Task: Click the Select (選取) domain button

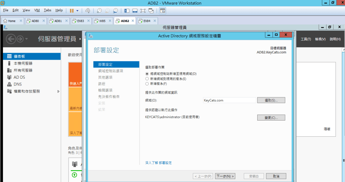Action: [271, 100]
